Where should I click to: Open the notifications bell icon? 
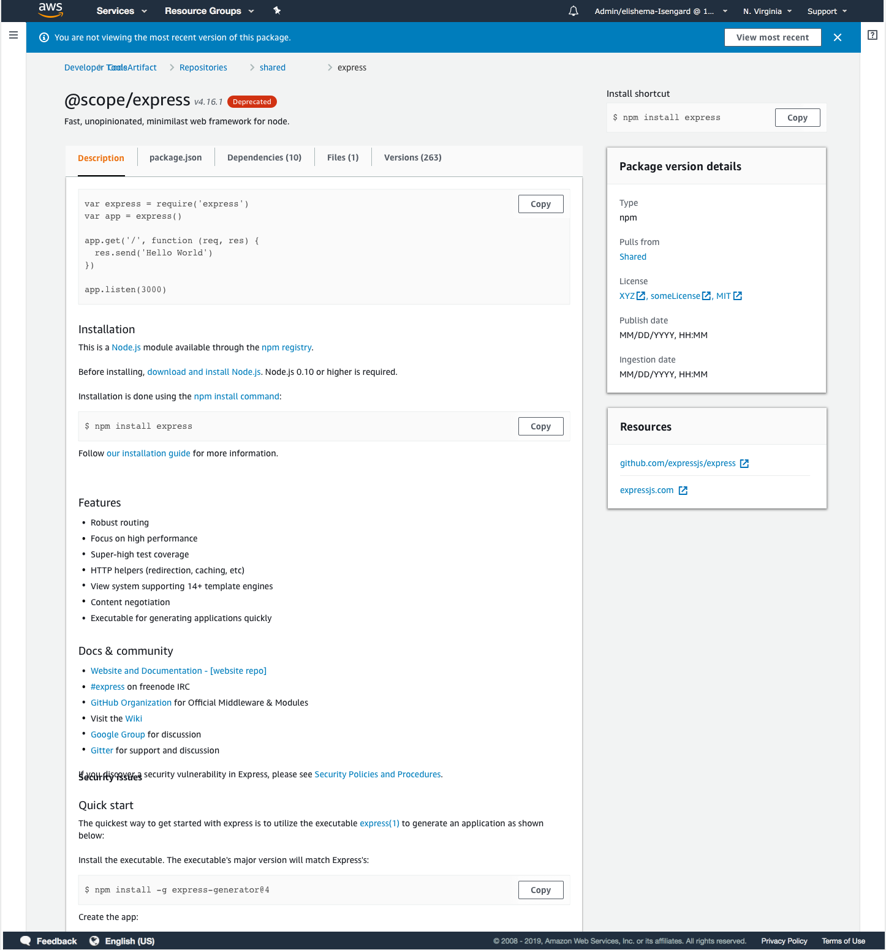coord(574,11)
